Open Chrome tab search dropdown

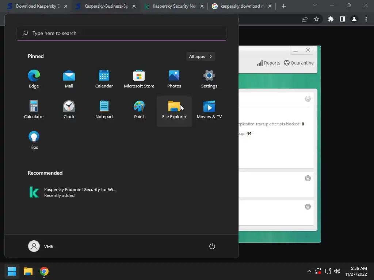(x=315, y=5)
